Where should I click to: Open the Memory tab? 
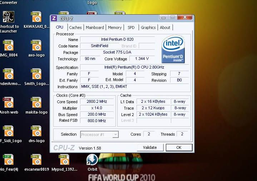115,27
